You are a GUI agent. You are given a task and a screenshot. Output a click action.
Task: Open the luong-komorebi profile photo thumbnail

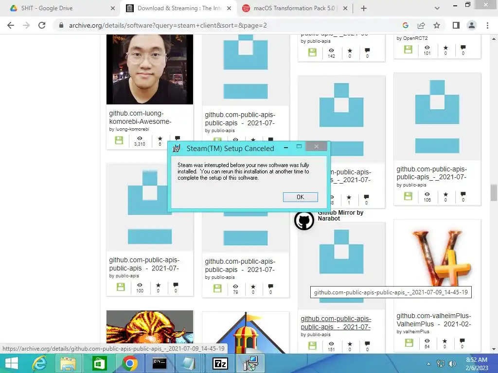coord(150,69)
